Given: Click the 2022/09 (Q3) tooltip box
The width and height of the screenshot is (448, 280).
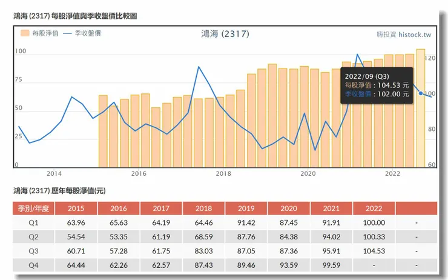Looking at the screenshot, I should point(377,85).
